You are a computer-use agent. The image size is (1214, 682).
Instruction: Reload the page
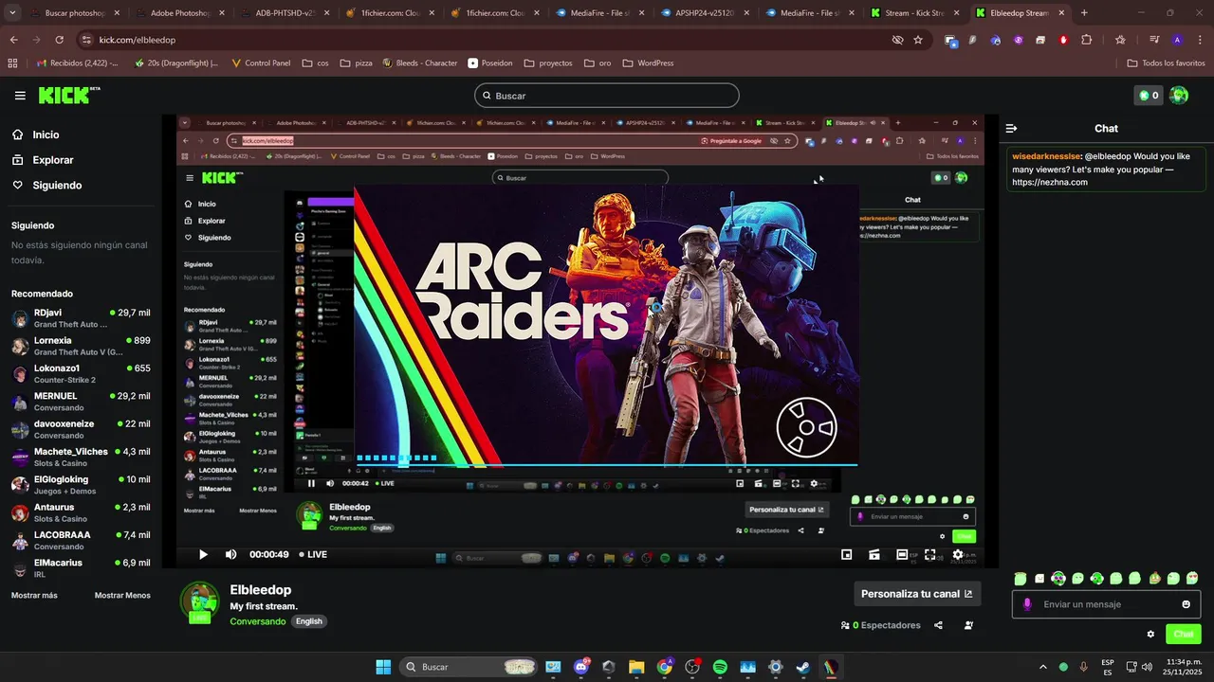(59, 40)
